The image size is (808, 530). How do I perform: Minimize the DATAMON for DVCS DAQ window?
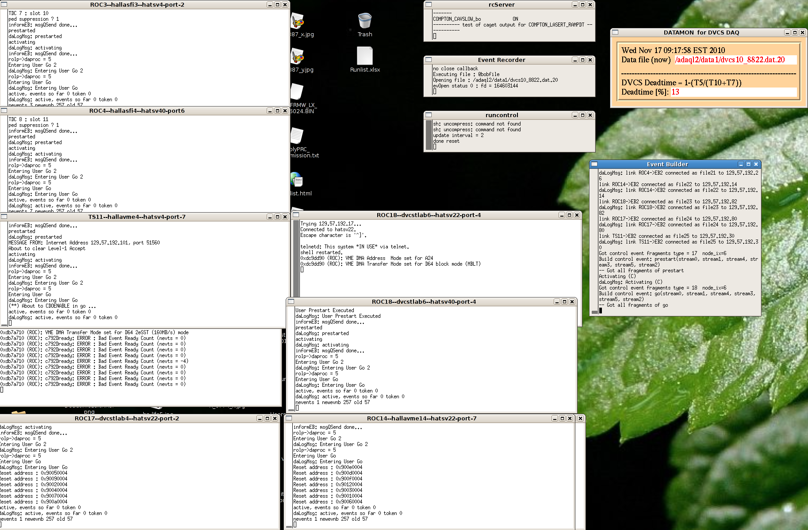point(787,32)
